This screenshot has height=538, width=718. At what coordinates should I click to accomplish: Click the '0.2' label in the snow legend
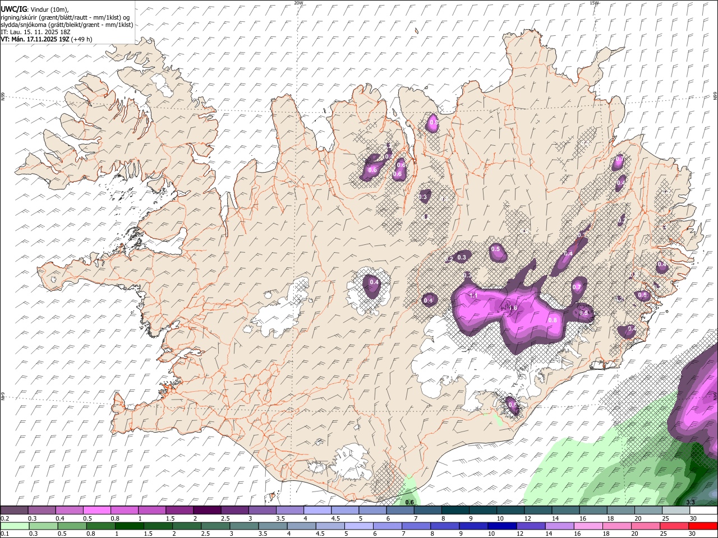(x=4, y=518)
